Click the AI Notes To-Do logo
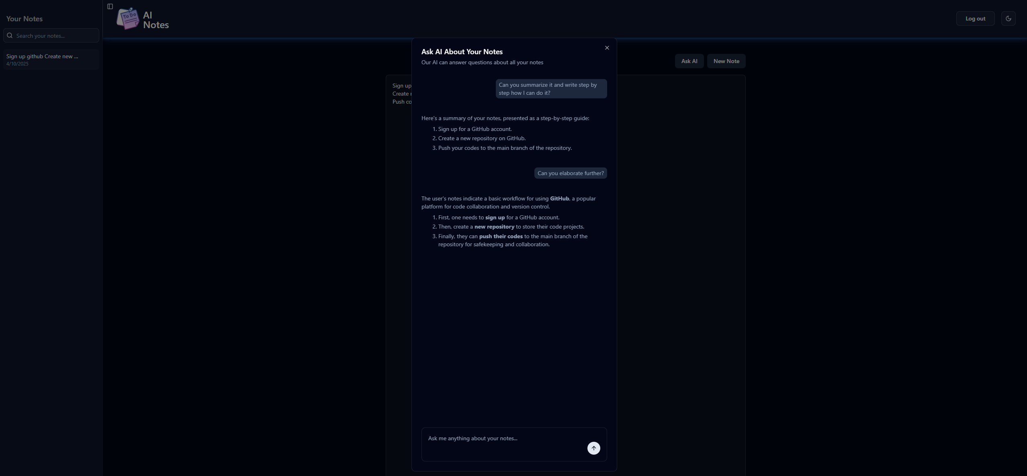1027x476 pixels. 128,18
